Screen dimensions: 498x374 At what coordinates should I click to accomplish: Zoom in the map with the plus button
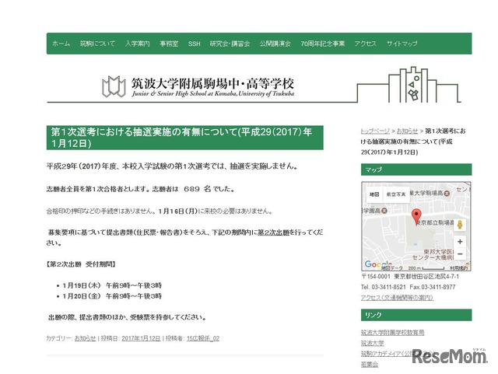(460, 242)
